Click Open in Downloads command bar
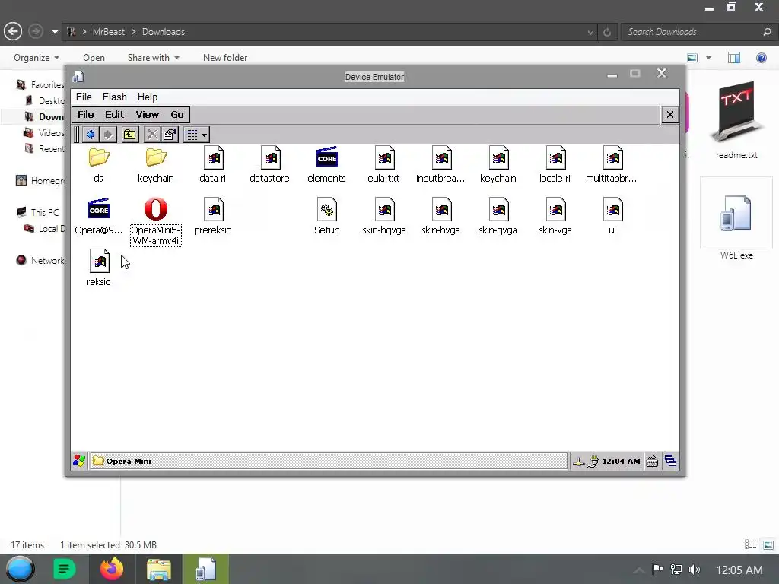Viewport: 779px width, 584px height. point(94,58)
